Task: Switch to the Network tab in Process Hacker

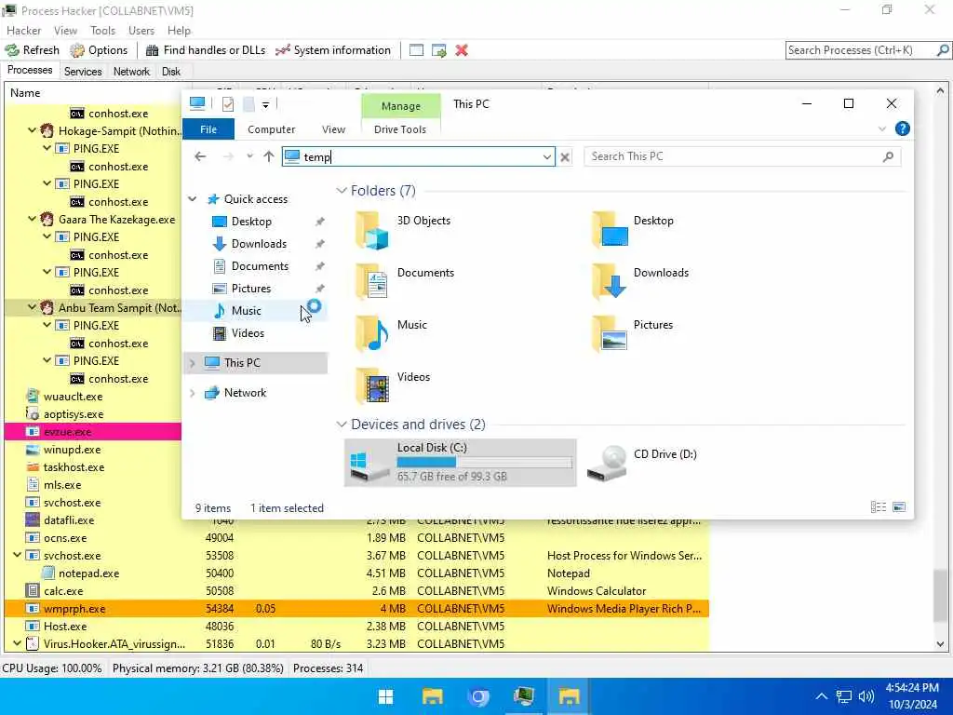Action: (x=131, y=72)
